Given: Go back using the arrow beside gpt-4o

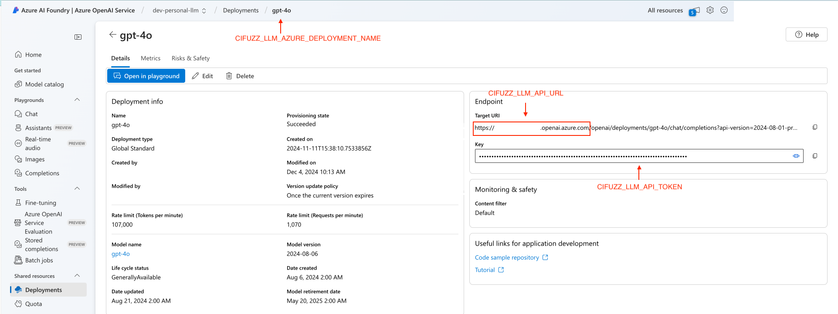Looking at the screenshot, I should (112, 35).
